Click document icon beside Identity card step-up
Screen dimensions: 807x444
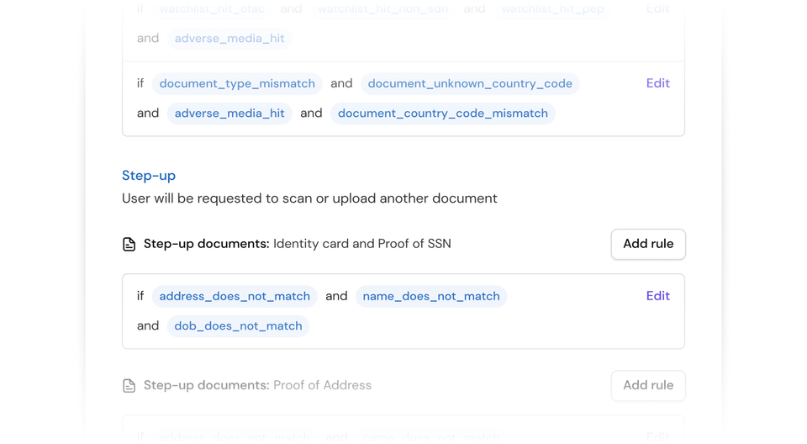coord(129,244)
